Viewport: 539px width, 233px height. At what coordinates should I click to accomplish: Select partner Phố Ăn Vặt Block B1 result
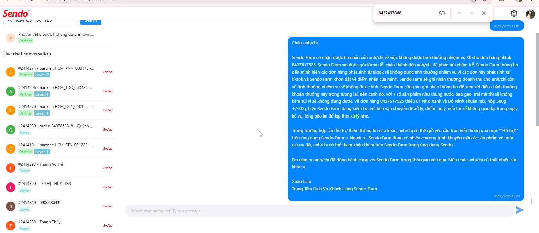coord(59,38)
